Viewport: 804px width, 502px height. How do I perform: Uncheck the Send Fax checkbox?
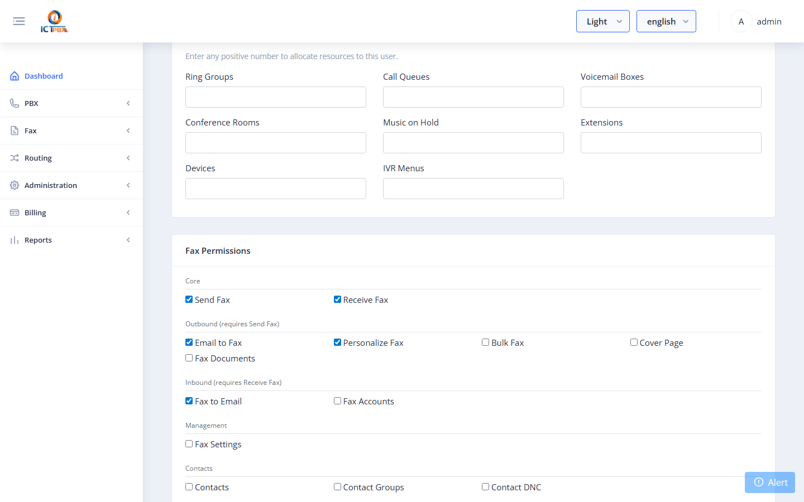[x=189, y=300]
